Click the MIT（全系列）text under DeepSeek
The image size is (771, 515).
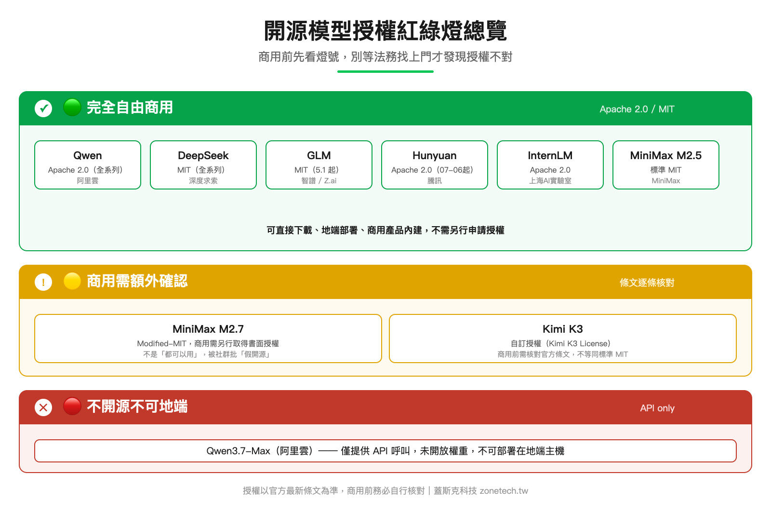203,170
